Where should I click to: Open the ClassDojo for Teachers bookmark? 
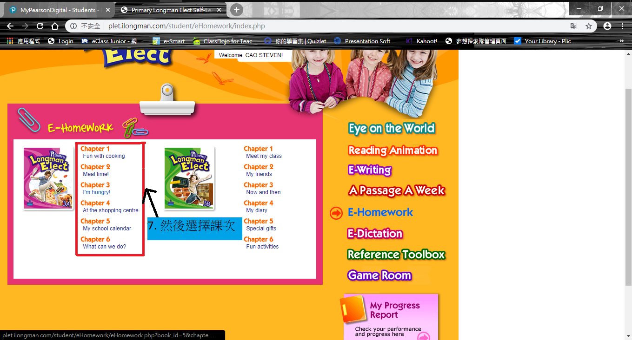pyautogui.click(x=225, y=41)
